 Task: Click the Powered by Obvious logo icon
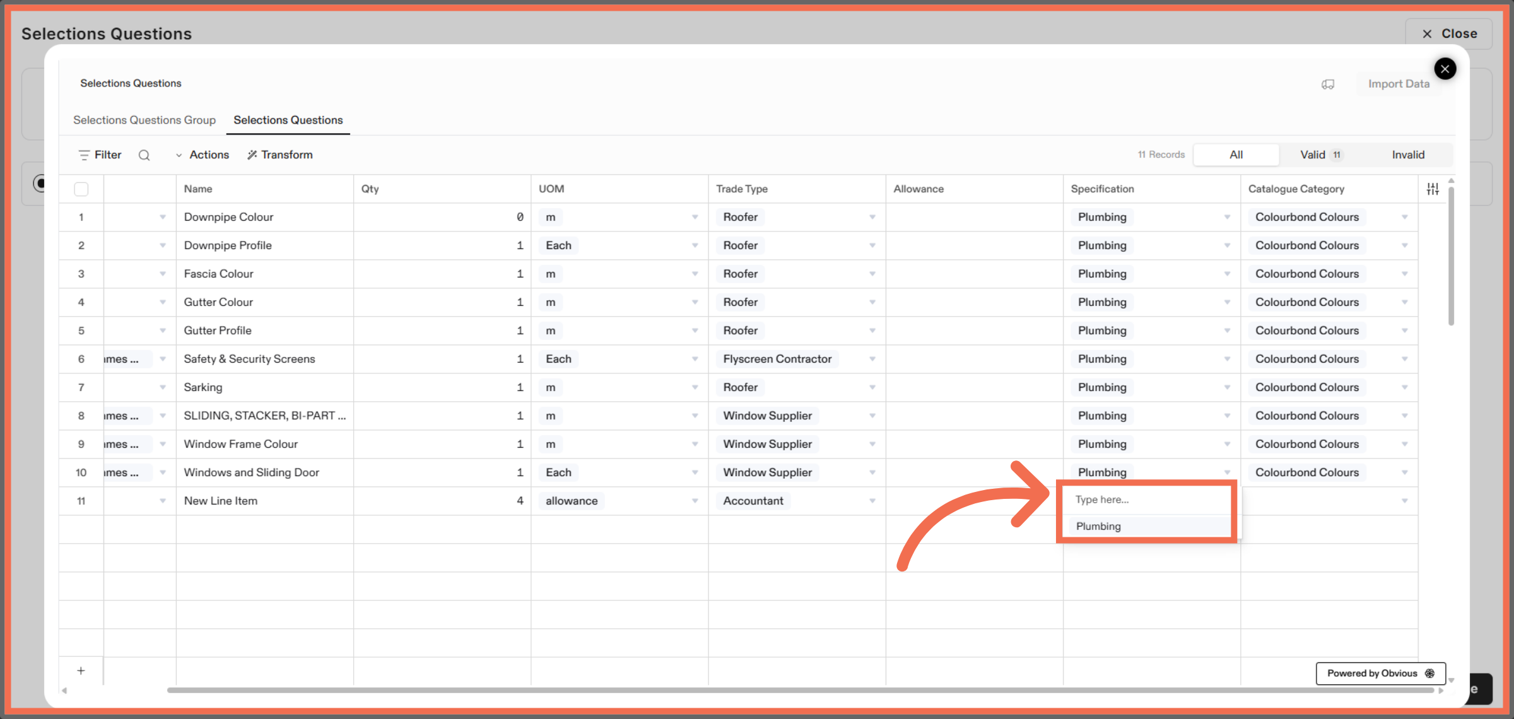pos(1430,673)
